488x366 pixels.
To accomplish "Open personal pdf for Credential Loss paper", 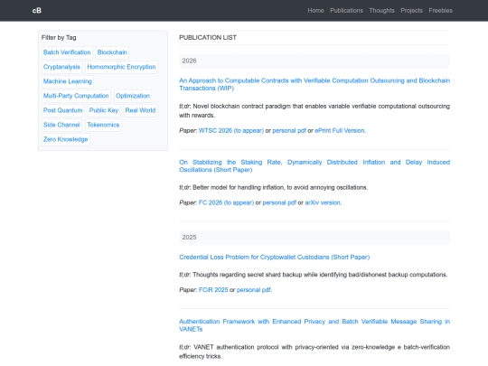I will click(x=254, y=290).
